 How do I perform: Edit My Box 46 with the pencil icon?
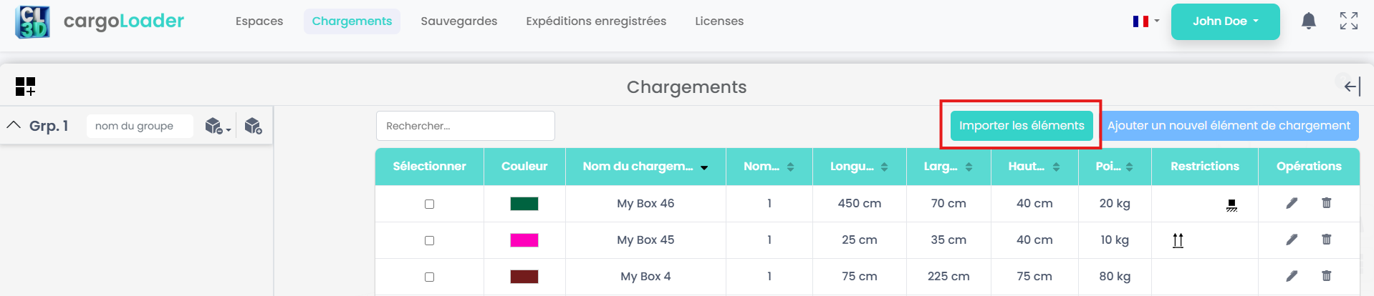pyautogui.click(x=1292, y=203)
